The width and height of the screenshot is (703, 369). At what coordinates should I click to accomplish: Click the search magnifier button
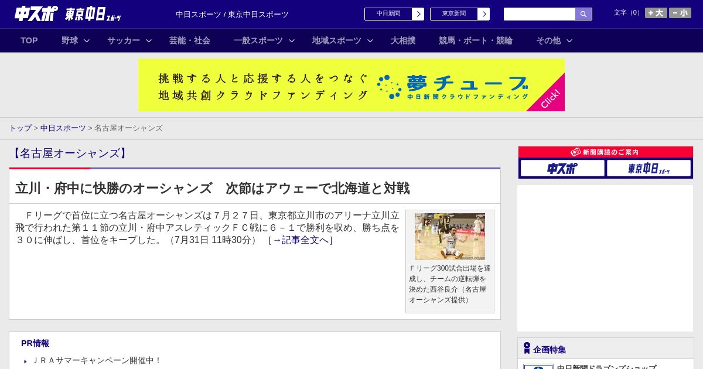[583, 14]
